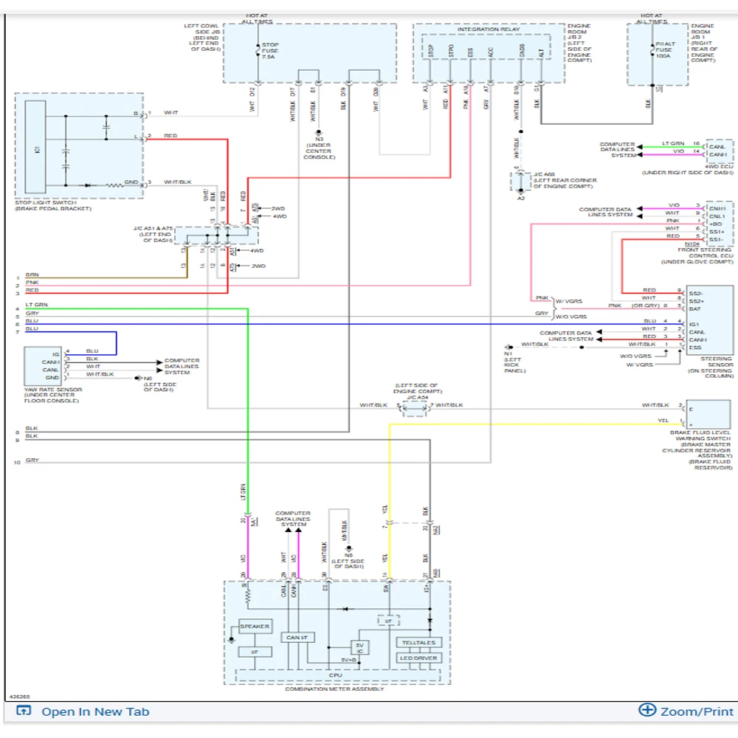
Task: Click the Open In New Tab icon
Action: [x=24, y=710]
